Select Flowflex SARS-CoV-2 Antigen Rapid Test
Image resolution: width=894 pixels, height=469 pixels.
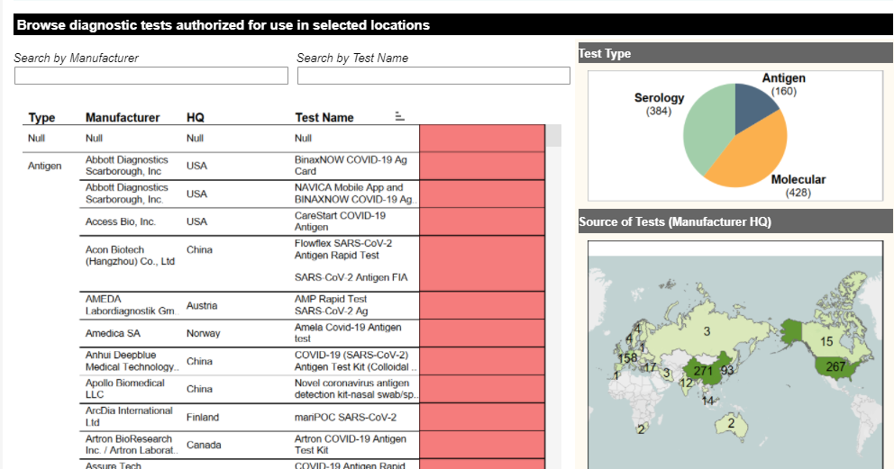(x=343, y=249)
